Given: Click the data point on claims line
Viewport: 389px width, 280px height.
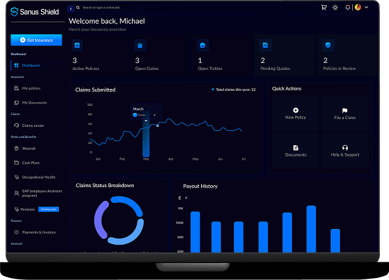Looking at the screenshot, I should (158, 126).
